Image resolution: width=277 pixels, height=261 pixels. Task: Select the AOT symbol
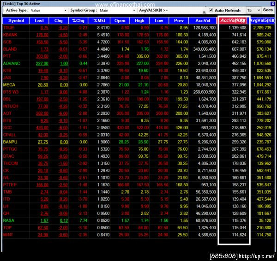pos(7,113)
